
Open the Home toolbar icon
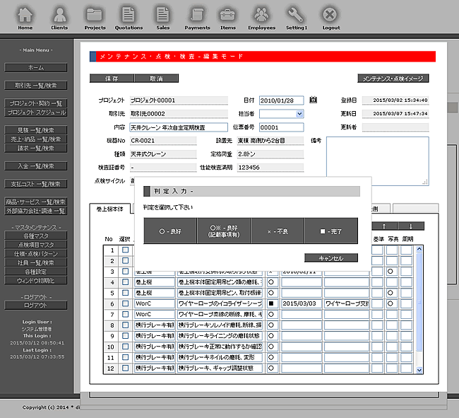click(25, 18)
